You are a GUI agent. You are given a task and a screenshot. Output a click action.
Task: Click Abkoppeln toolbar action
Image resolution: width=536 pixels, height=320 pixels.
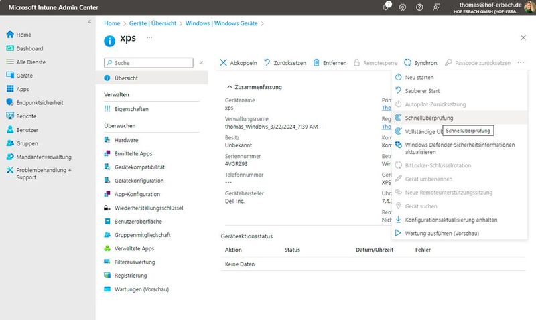239,63
